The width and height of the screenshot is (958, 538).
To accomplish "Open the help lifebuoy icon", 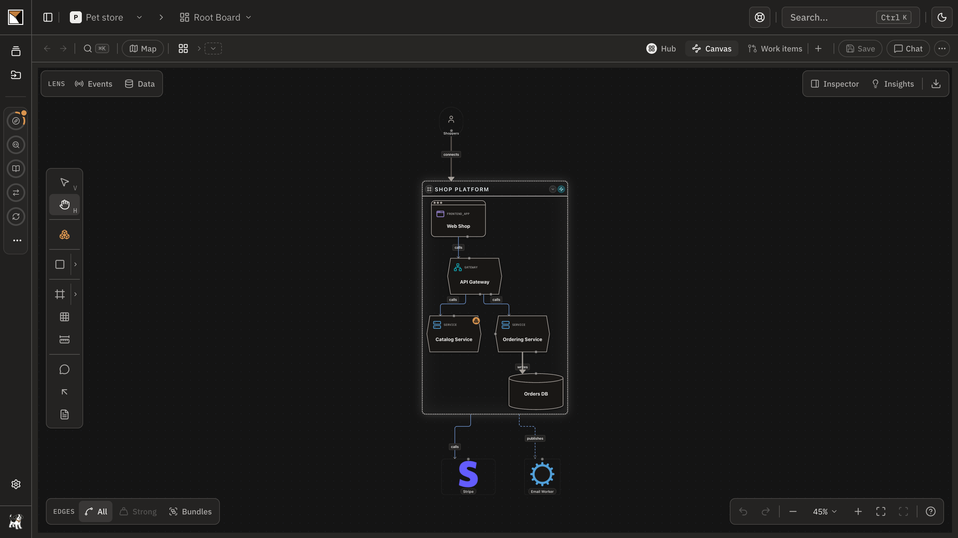I will point(760,18).
